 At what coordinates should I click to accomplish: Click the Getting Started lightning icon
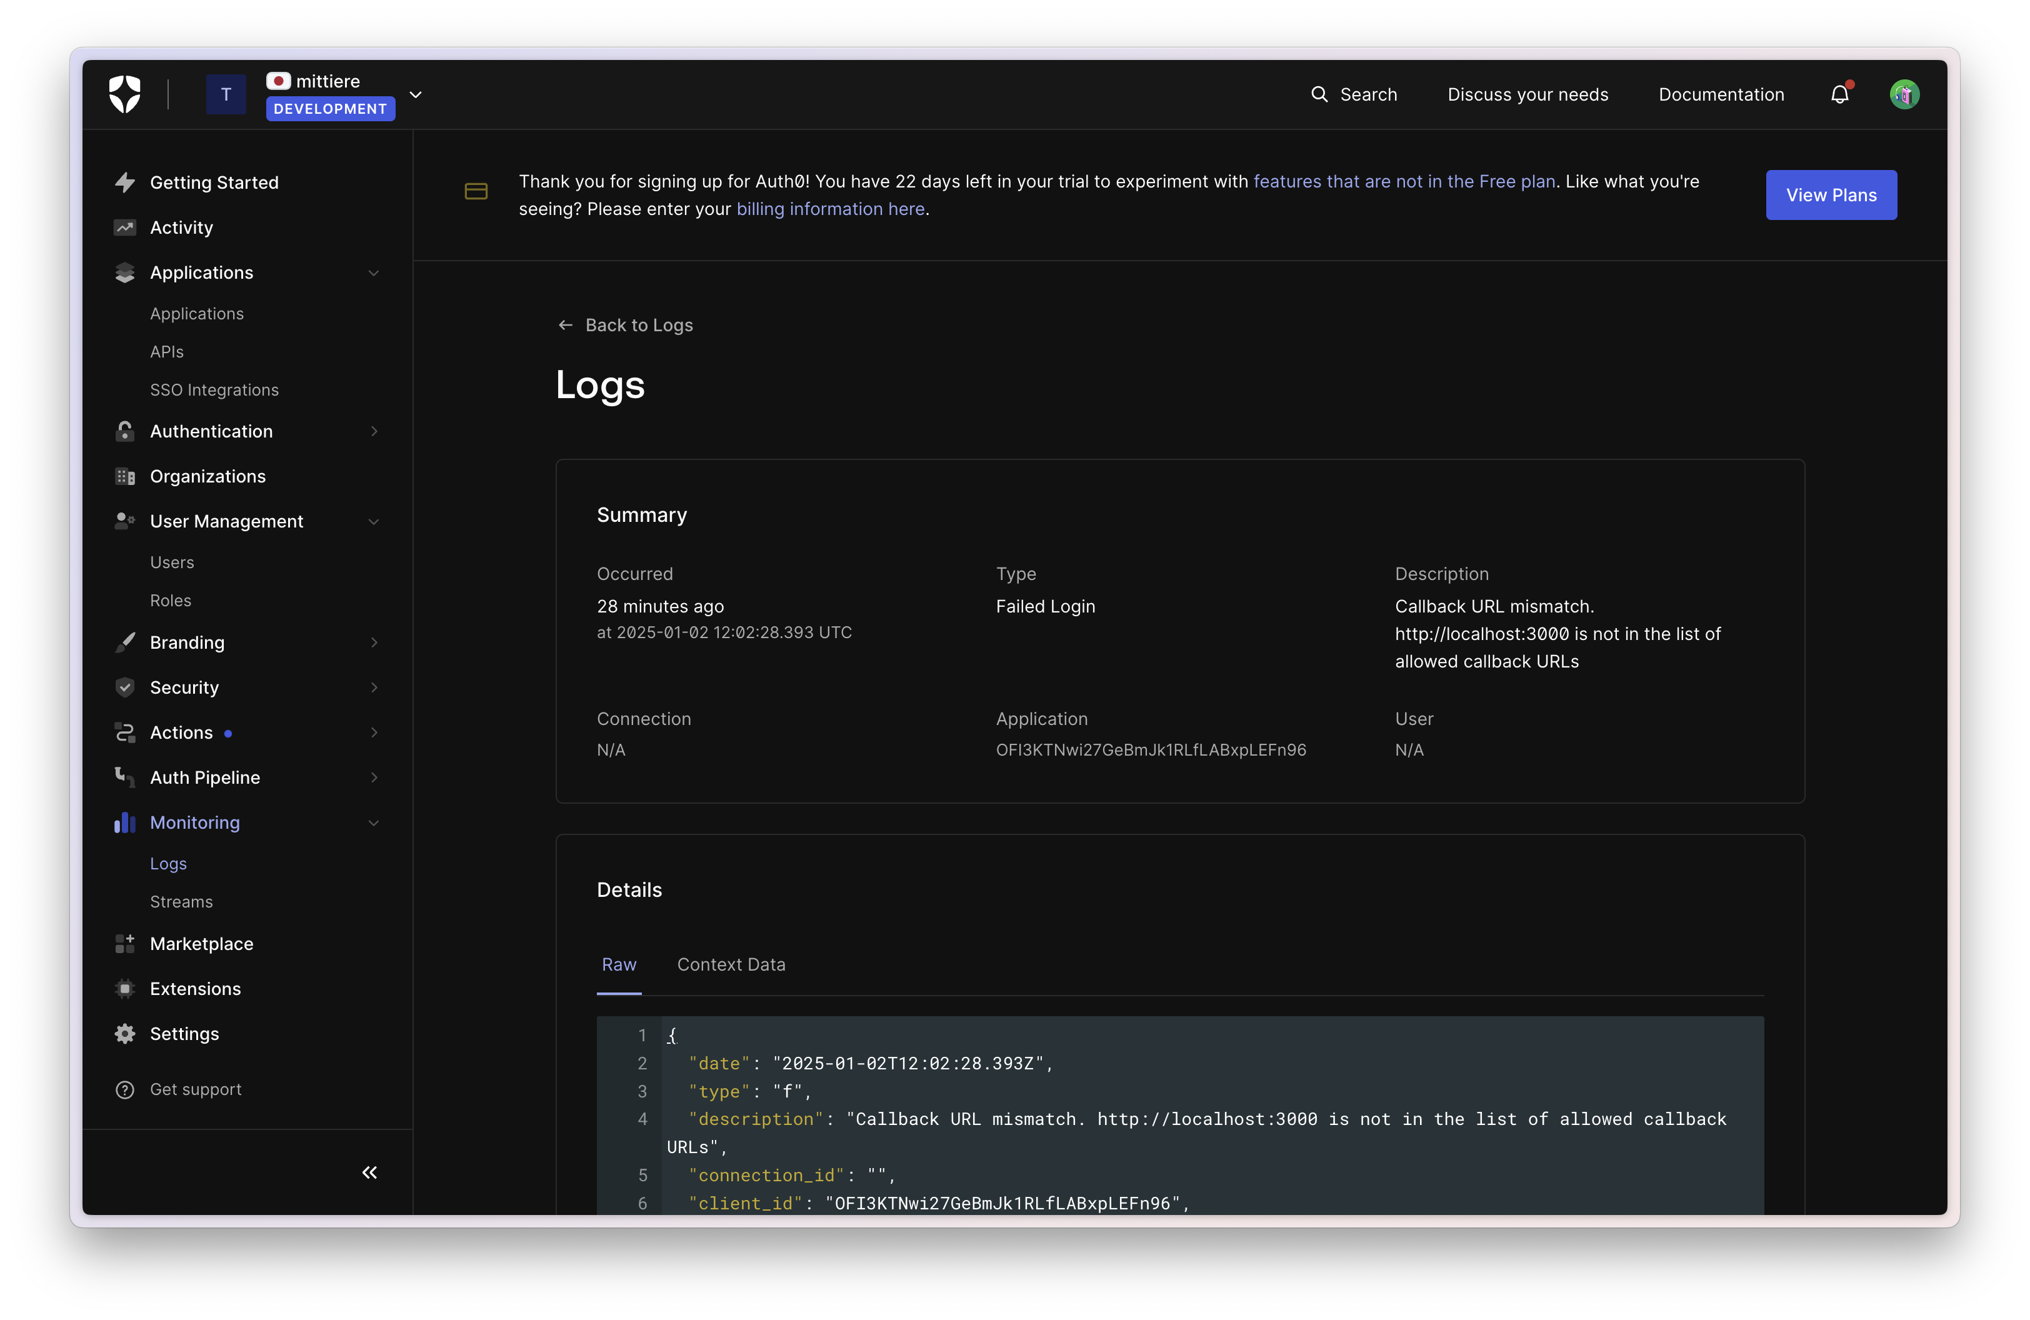click(x=124, y=182)
